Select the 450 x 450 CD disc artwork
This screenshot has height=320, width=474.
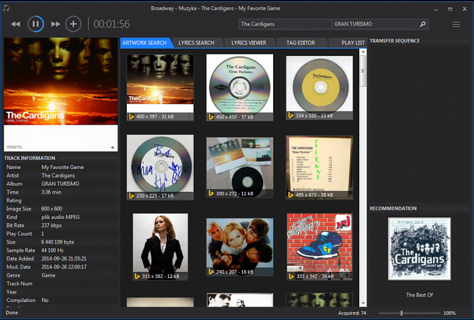(x=240, y=88)
